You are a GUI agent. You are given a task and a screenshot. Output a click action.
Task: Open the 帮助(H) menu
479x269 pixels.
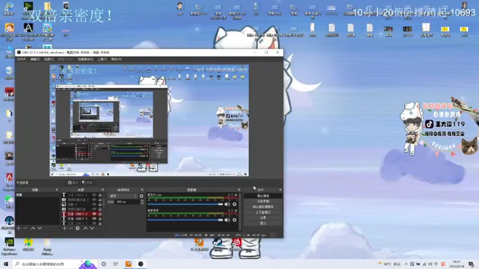point(116,59)
